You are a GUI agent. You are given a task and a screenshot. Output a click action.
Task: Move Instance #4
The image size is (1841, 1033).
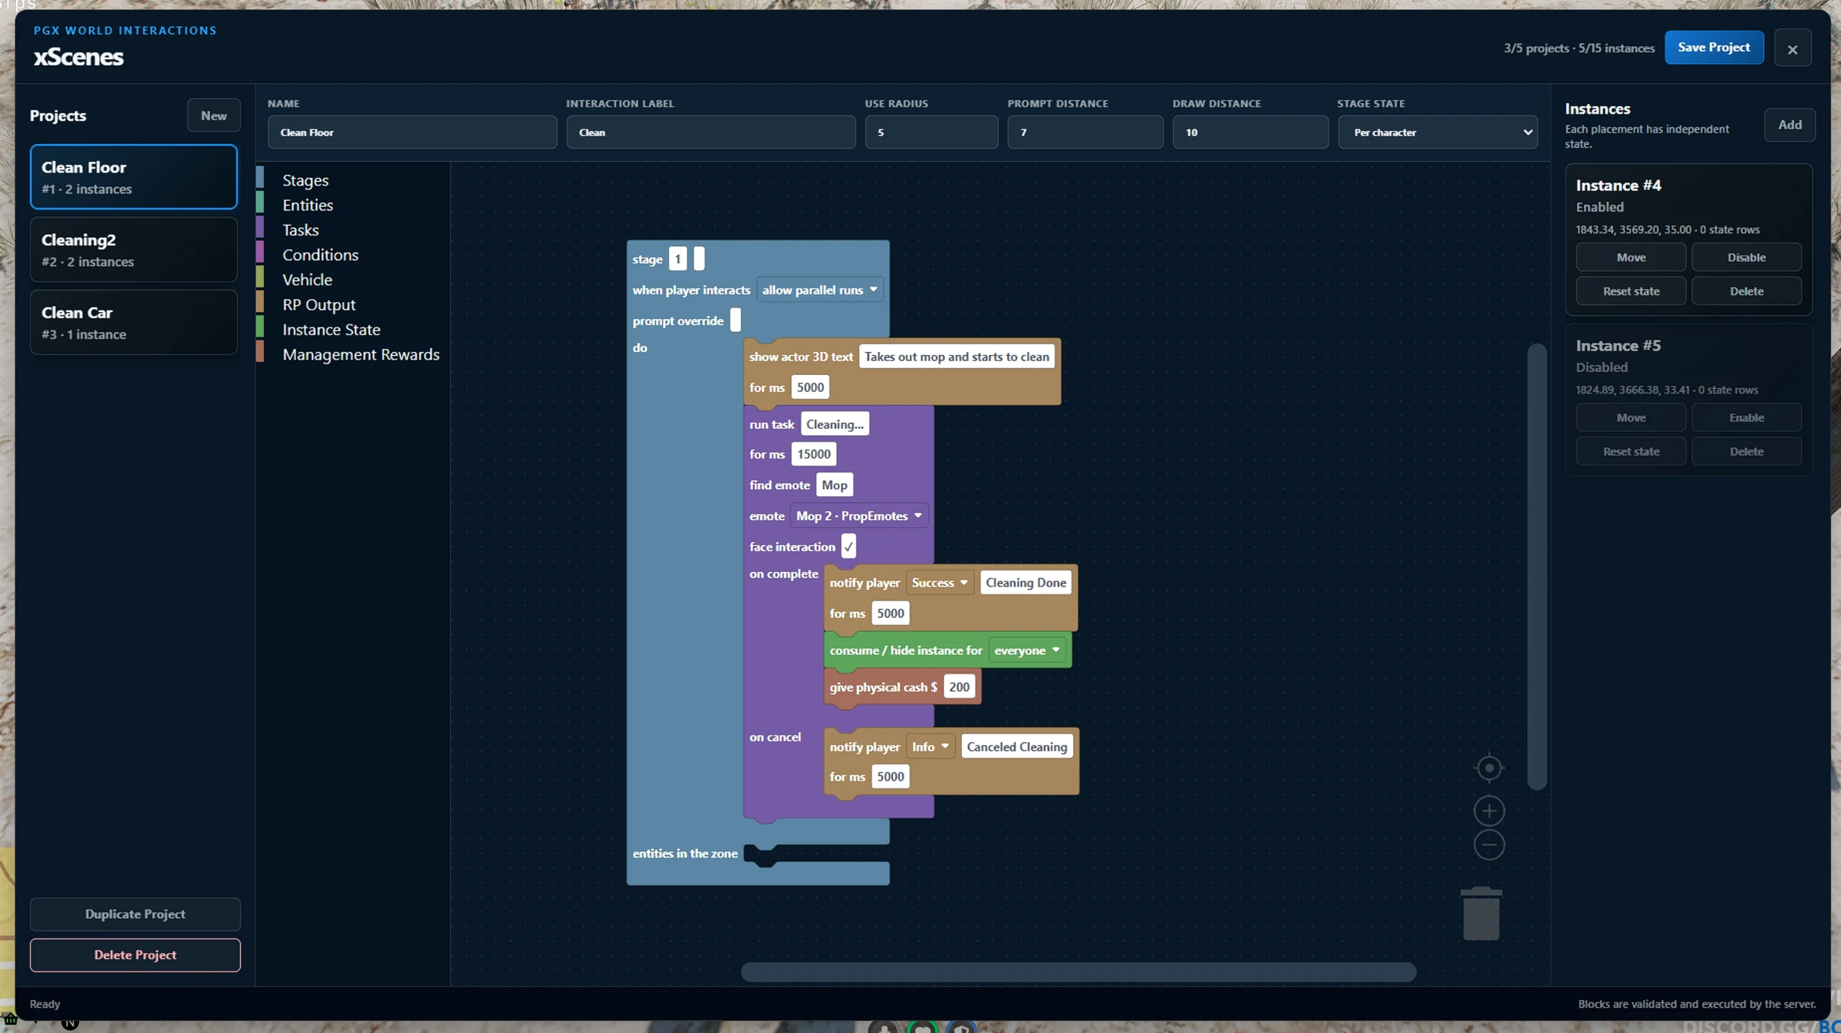1631,257
